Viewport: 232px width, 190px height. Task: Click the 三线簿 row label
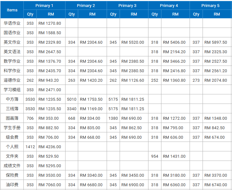point(12,109)
